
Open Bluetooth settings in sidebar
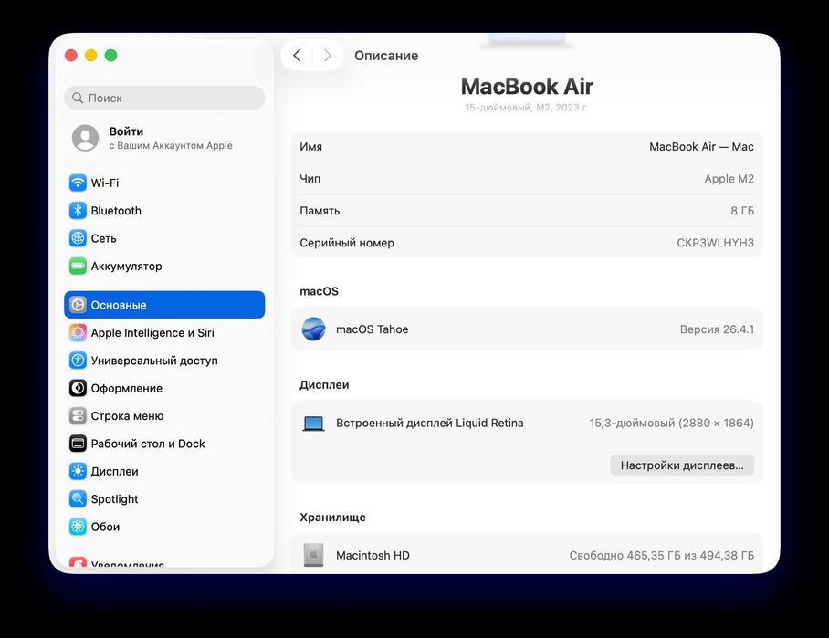point(164,210)
